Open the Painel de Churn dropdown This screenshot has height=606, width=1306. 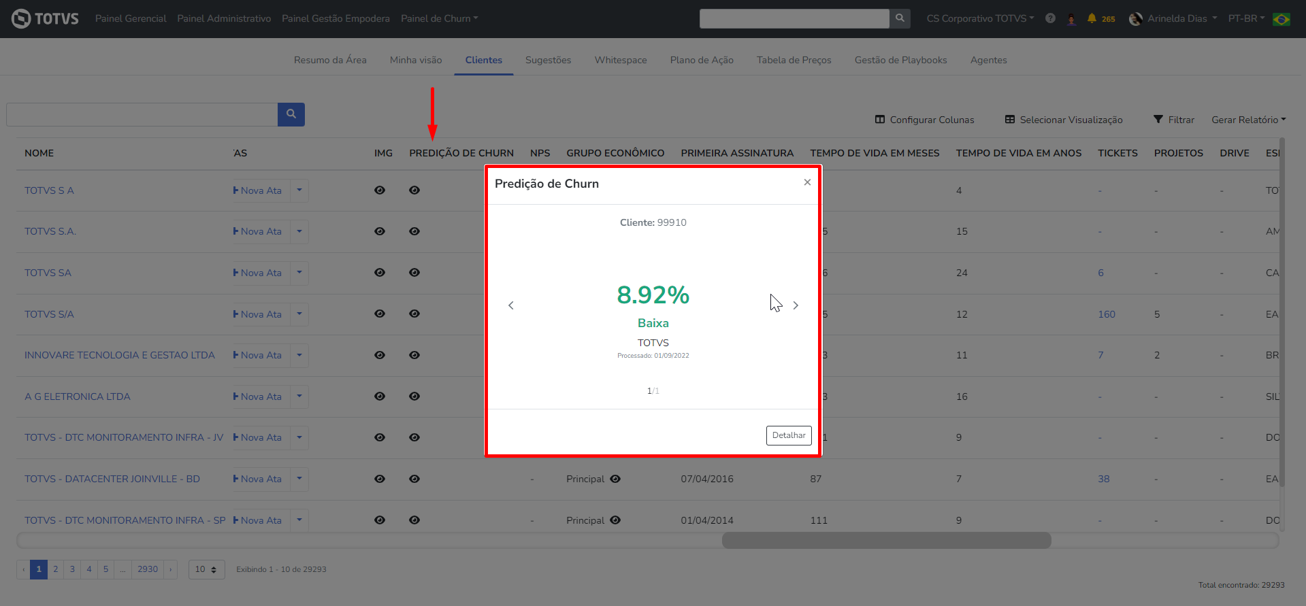(439, 18)
